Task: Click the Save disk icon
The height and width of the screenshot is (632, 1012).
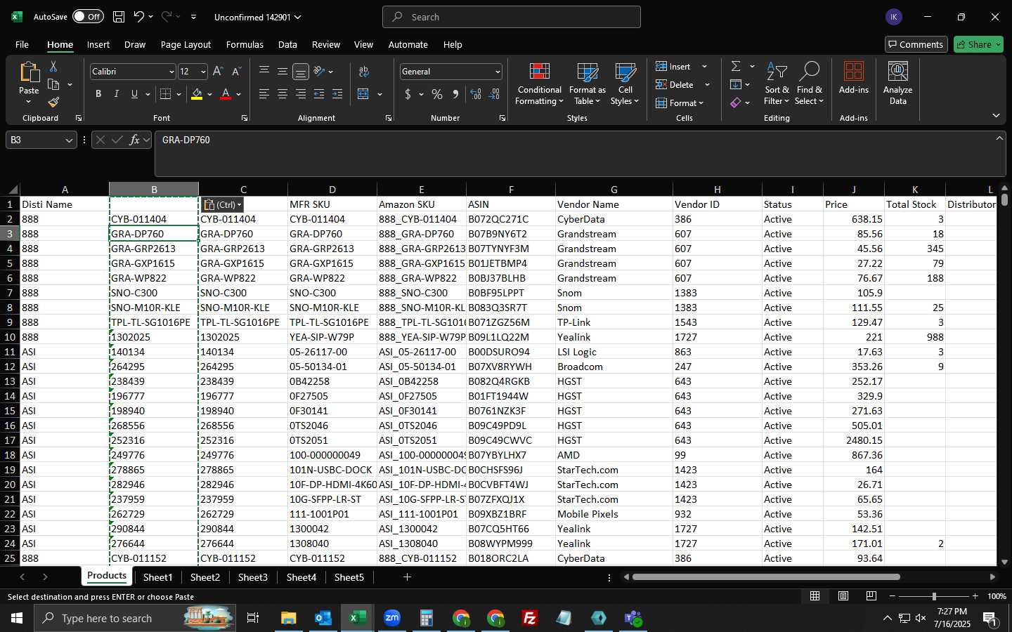Action: click(119, 17)
